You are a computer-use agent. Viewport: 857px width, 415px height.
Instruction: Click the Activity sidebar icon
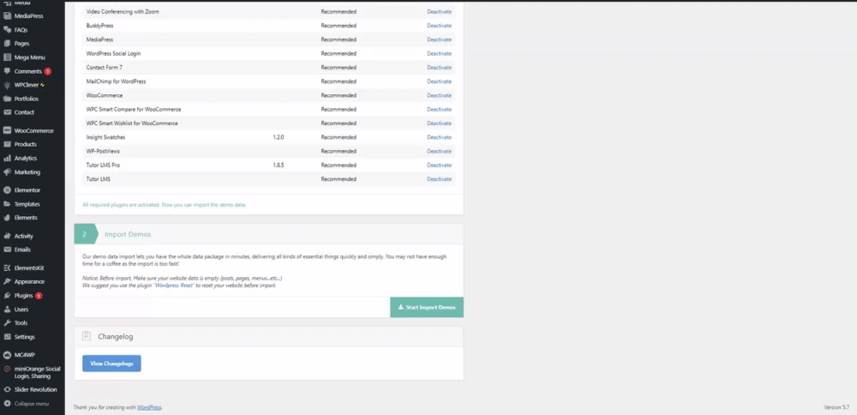point(7,236)
